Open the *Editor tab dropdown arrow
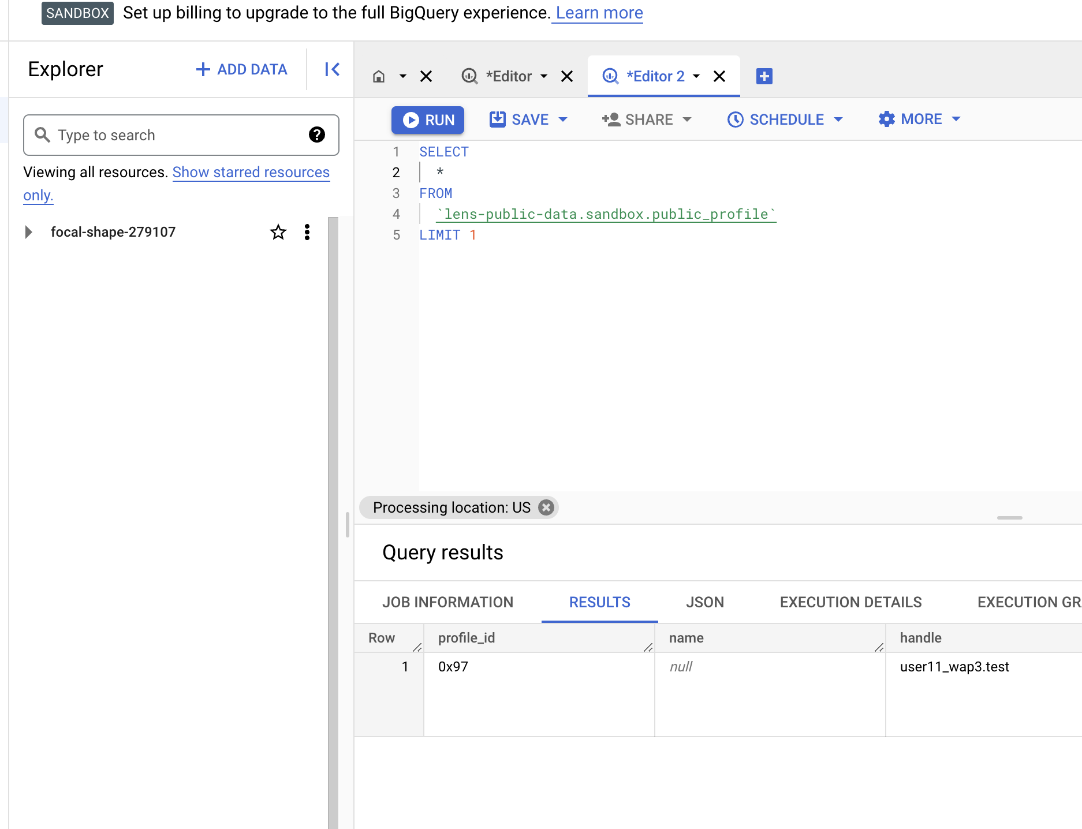1082x829 pixels. coord(544,76)
